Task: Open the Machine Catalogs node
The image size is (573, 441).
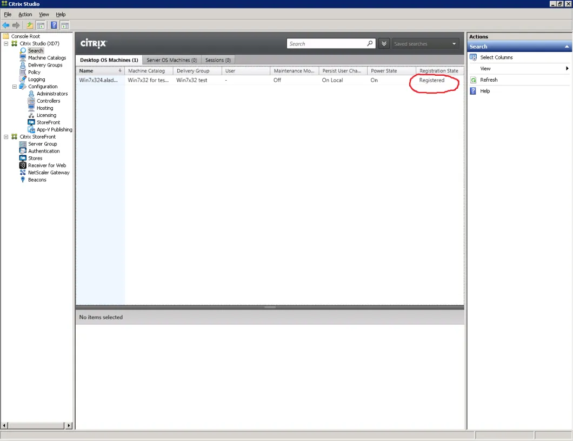Action: coord(47,58)
